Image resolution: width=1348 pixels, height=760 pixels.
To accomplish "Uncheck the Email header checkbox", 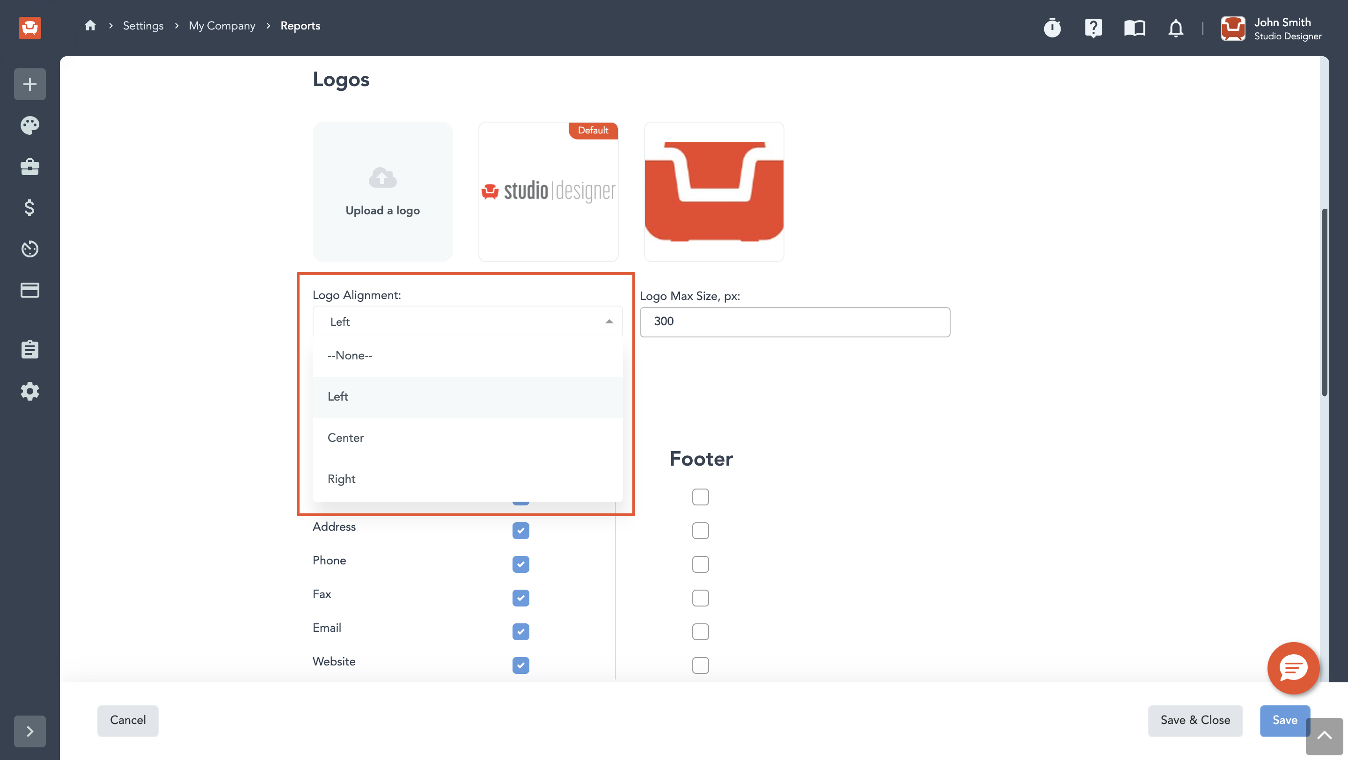I will [520, 632].
